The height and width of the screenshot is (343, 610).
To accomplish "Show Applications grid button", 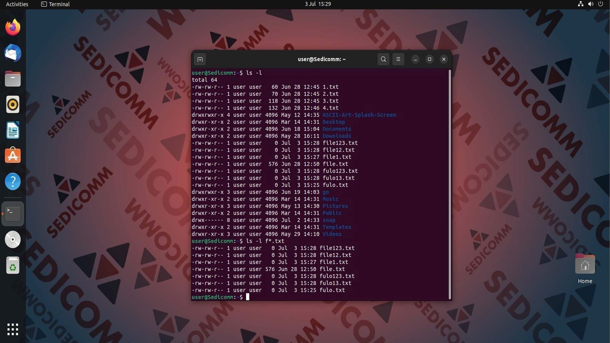I will (13, 329).
